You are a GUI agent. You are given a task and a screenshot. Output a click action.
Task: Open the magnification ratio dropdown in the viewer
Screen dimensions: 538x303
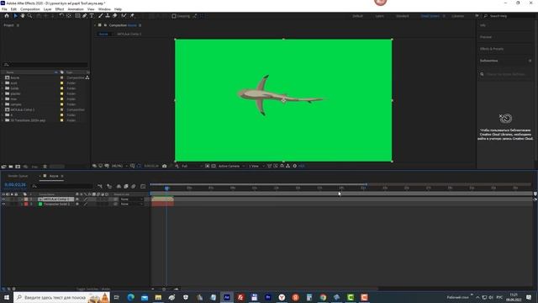pyautogui.click(x=119, y=166)
